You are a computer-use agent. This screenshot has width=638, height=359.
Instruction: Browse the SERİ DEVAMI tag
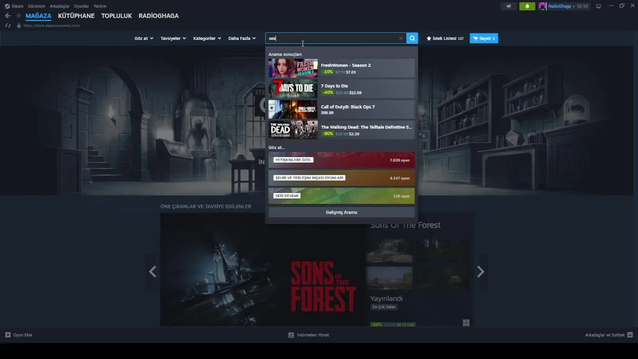click(x=341, y=196)
